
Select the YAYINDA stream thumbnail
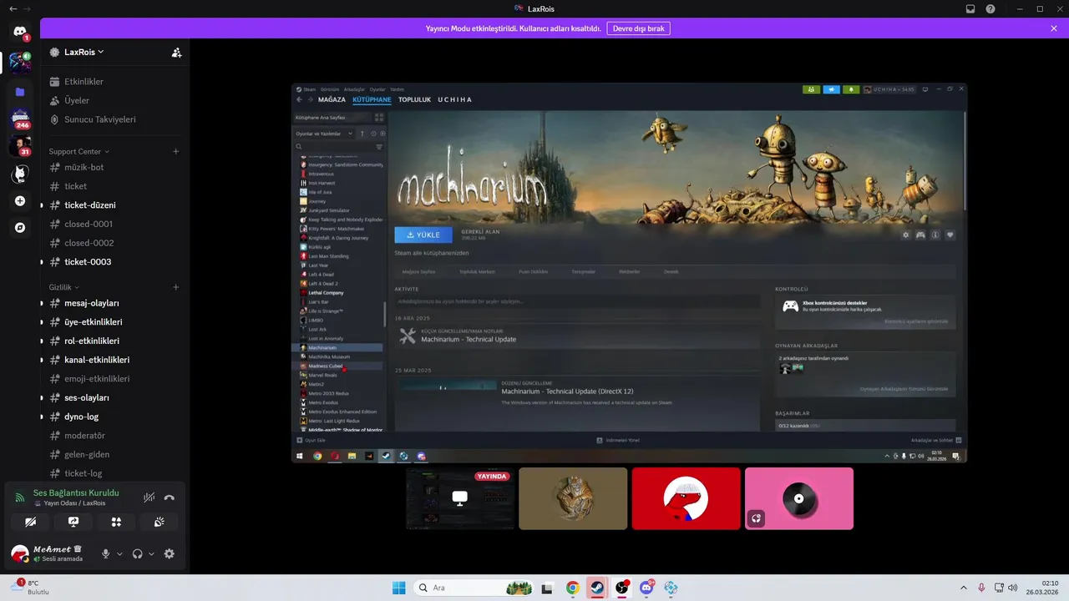pyautogui.click(x=460, y=498)
